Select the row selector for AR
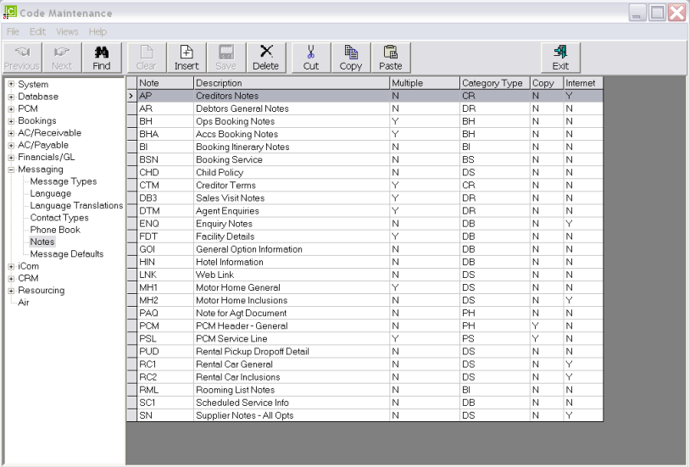This screenshot has height=467, width=690. click(x=131, y=108)
